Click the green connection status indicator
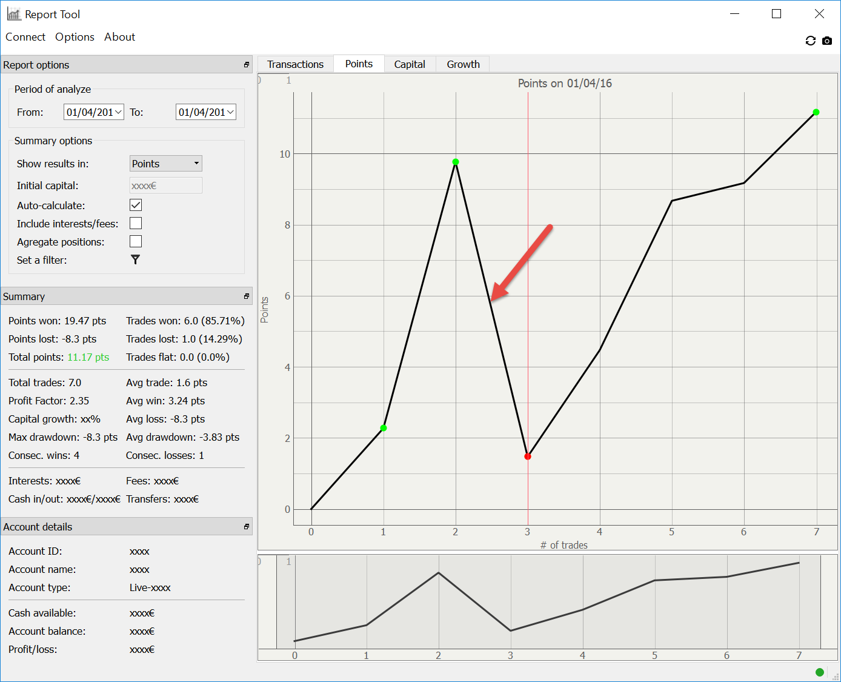The image size is (841, 682). point(820,672)
